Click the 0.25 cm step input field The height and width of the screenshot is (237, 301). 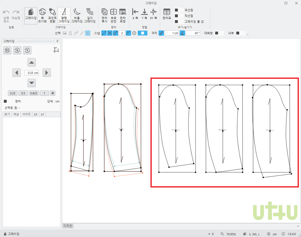tap(32, 73)
